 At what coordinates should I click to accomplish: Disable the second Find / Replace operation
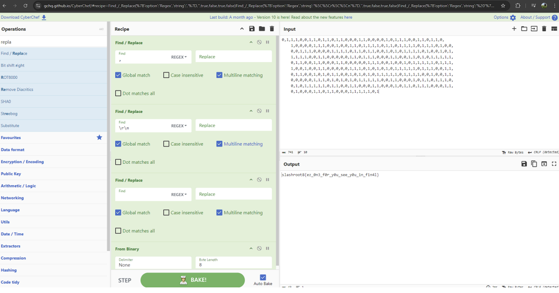(x=259, y=111)
